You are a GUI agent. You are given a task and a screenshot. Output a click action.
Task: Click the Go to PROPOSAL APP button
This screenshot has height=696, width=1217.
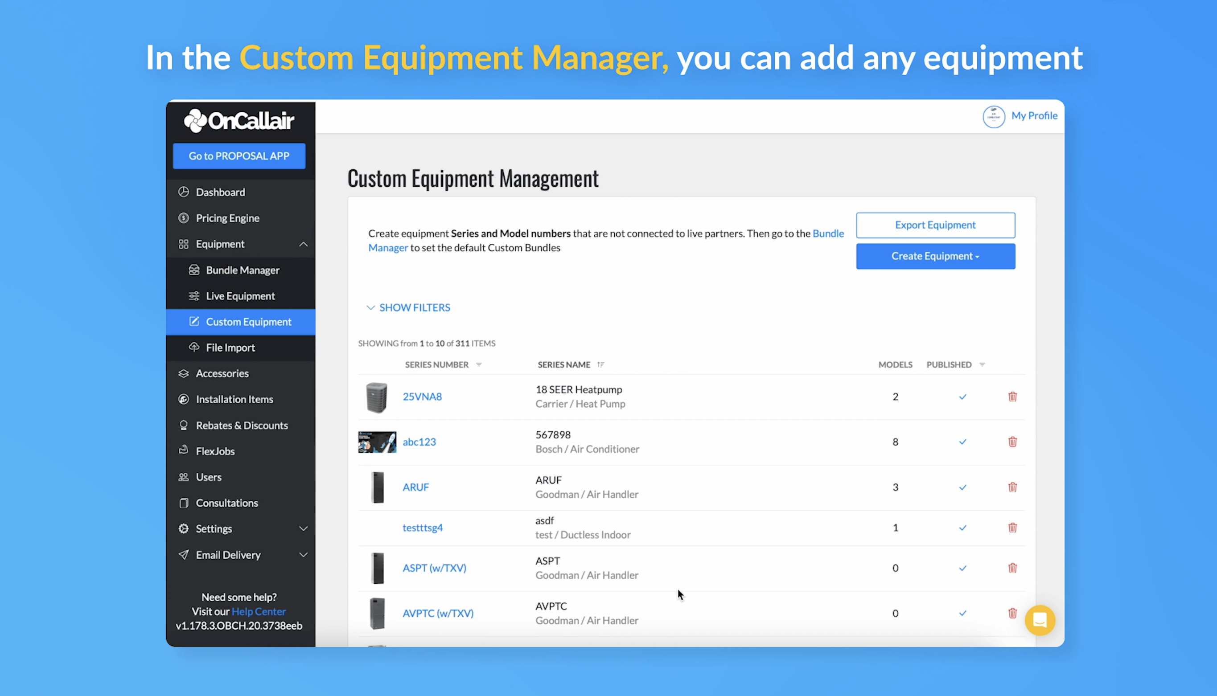(x=239, y=156)
